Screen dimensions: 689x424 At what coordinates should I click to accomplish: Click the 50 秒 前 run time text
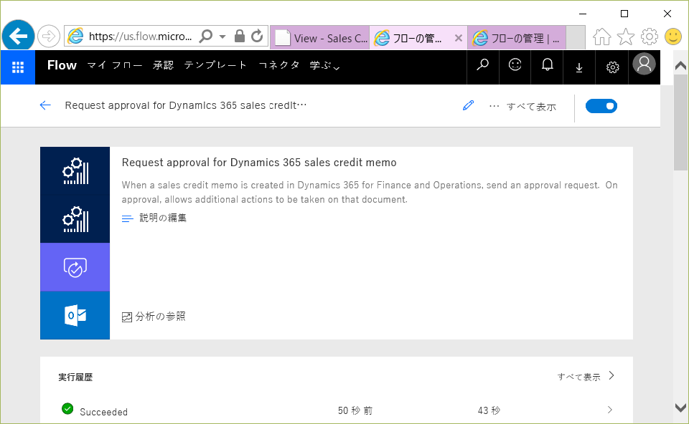click(355, 411)
